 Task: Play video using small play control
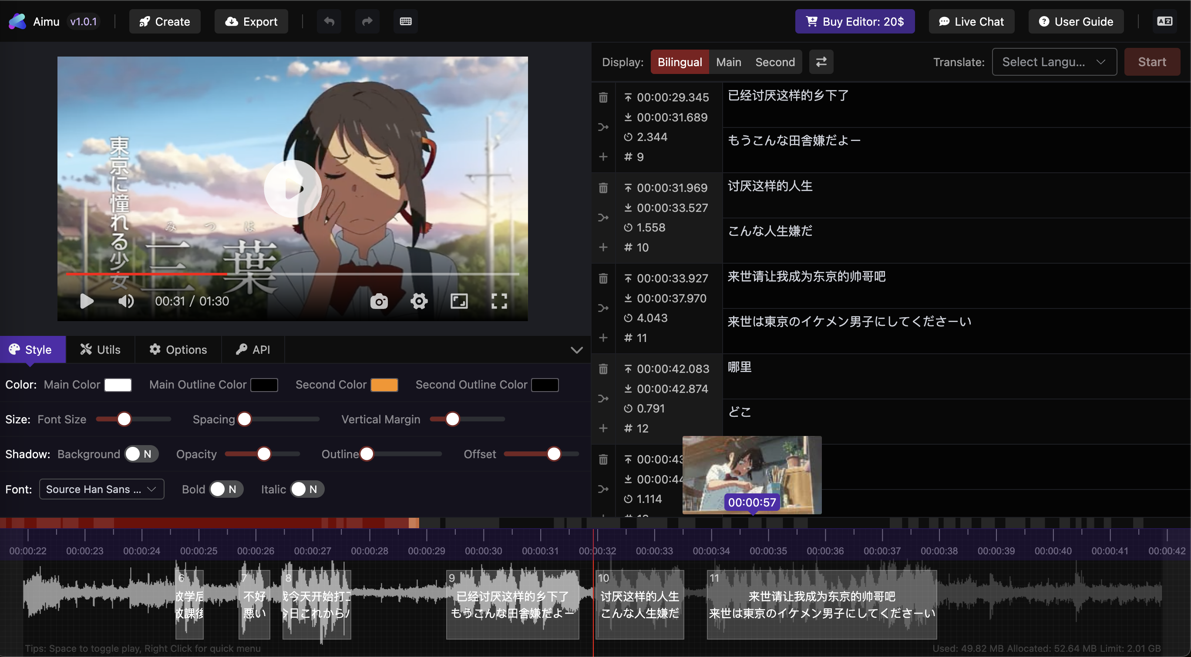[87, 301]
